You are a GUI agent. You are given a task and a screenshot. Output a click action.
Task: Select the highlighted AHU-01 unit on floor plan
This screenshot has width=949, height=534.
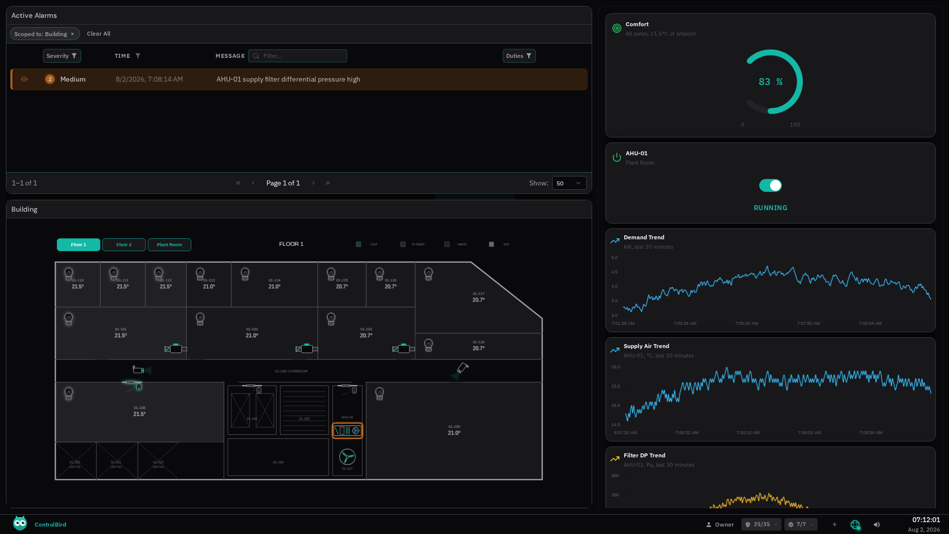(347, 431)
